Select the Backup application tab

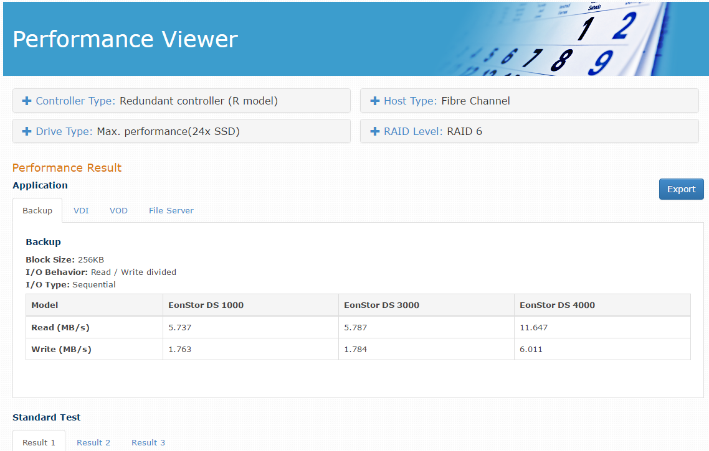pyautogui.click(x=37, y=210)
